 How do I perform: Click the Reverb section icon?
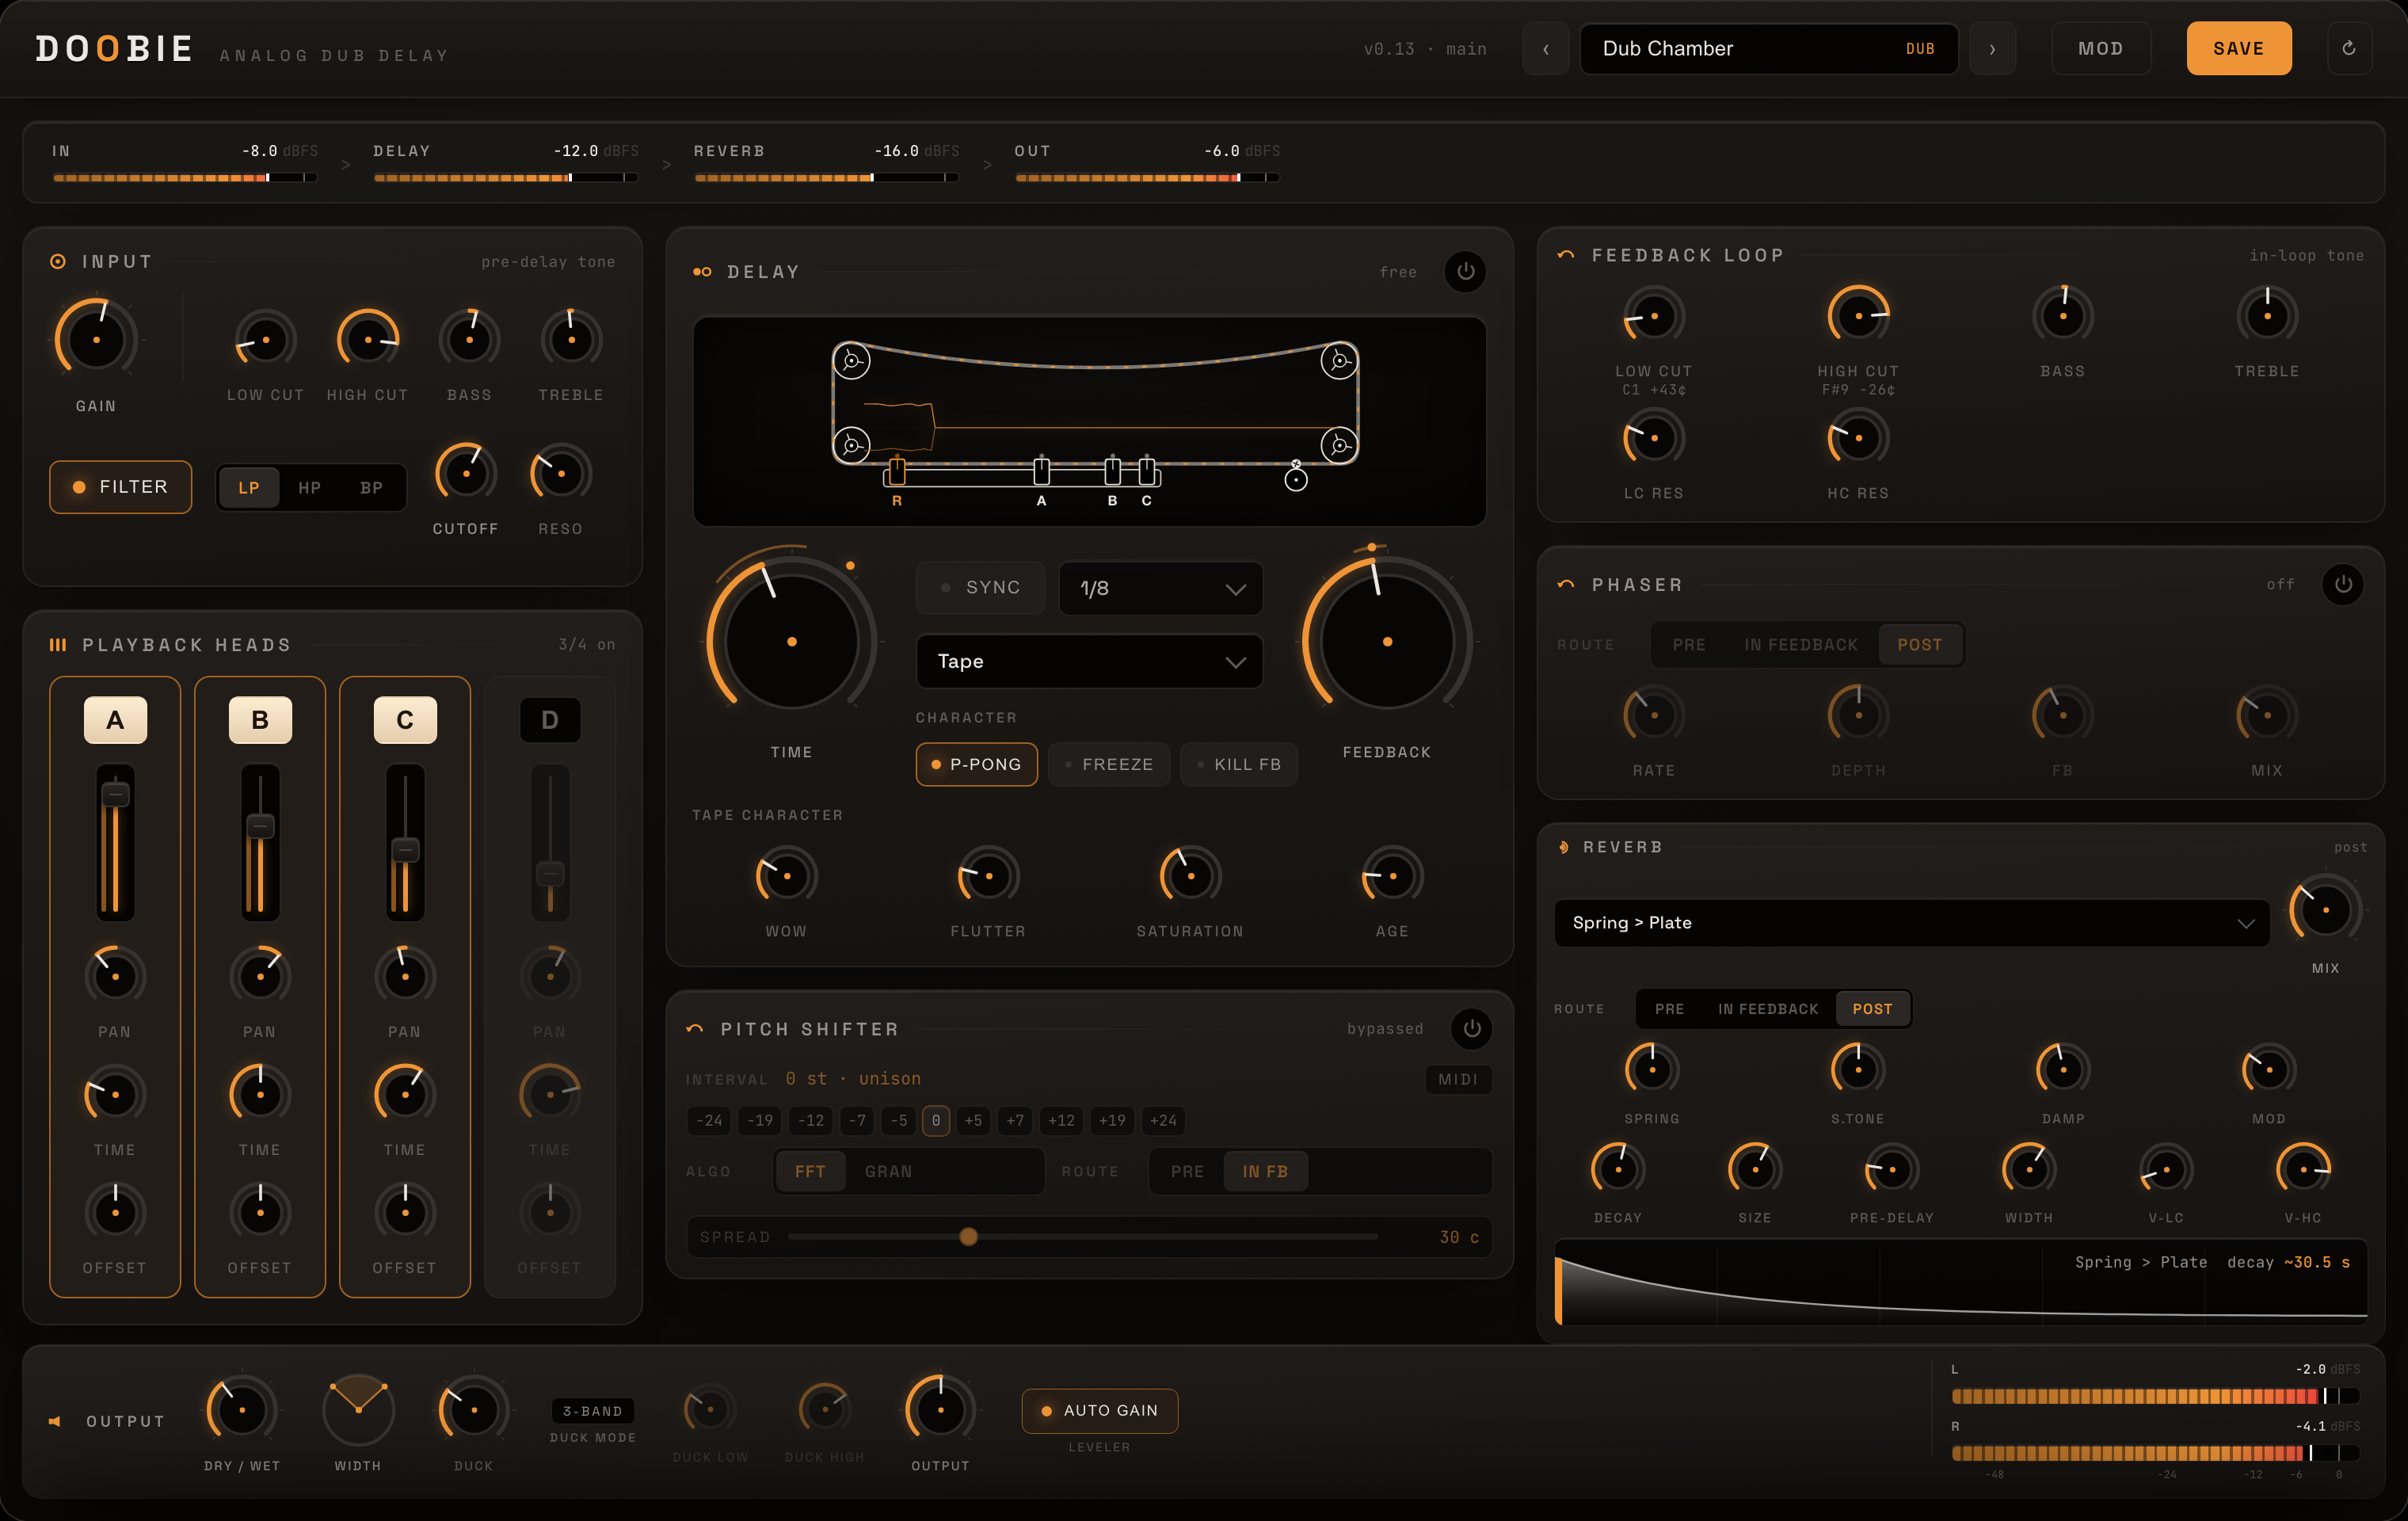pos(1563,847)
